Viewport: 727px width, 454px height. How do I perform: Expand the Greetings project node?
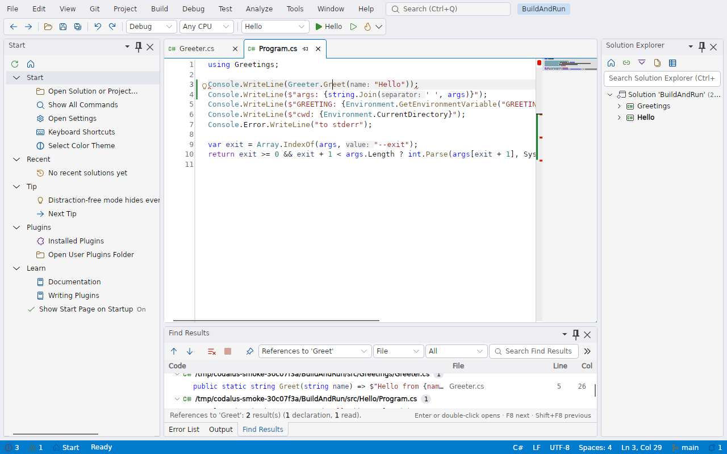(619, 106)
